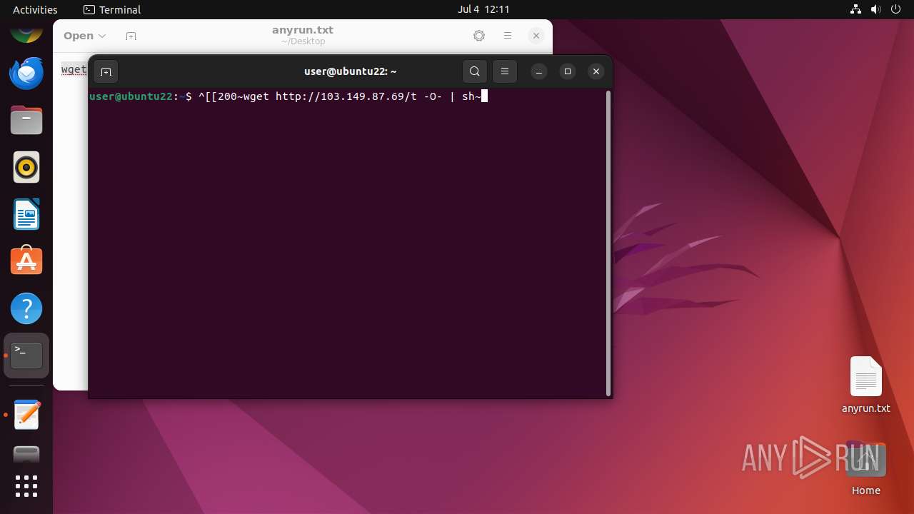This screenshot has height=514, width=914.
Task: Open the removable drive icon in the dock
Action: coord(26,455)
